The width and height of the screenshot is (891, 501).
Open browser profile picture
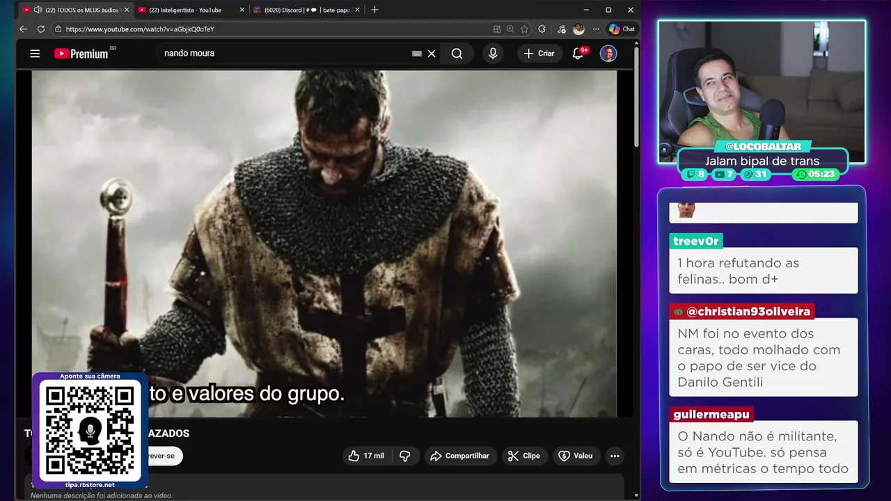coord(578,29)
